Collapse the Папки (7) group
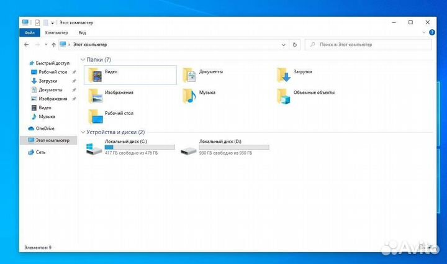 pyautogui.click(x=83, y=60)
